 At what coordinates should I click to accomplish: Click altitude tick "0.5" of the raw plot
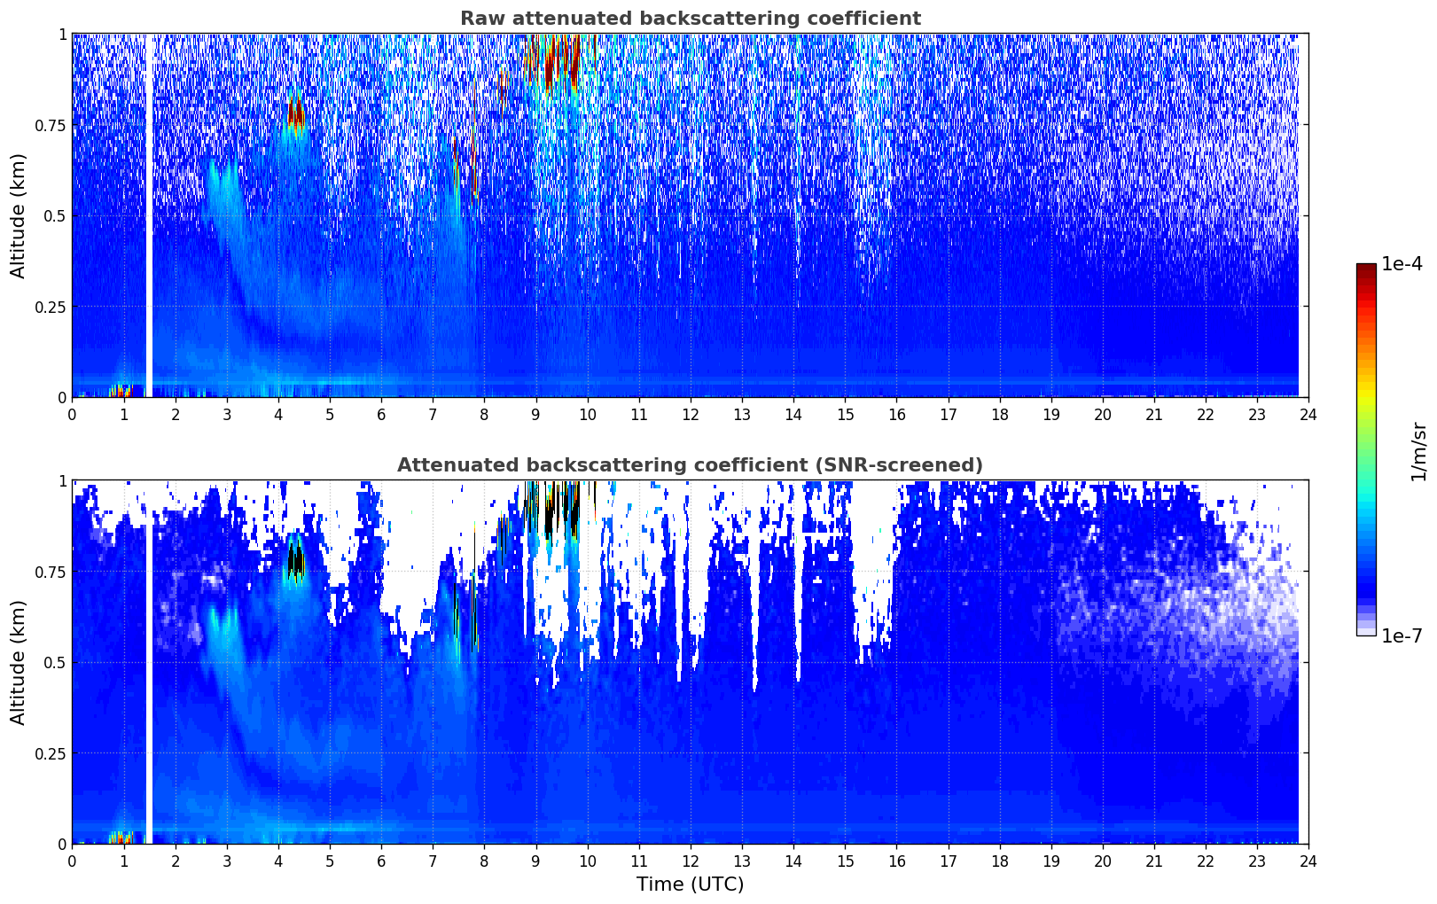(x=54, y=215)
